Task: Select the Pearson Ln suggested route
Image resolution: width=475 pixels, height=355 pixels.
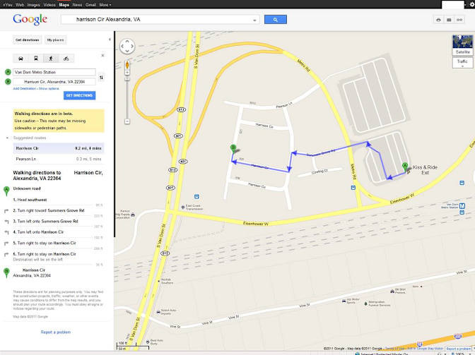Action: 59,159
